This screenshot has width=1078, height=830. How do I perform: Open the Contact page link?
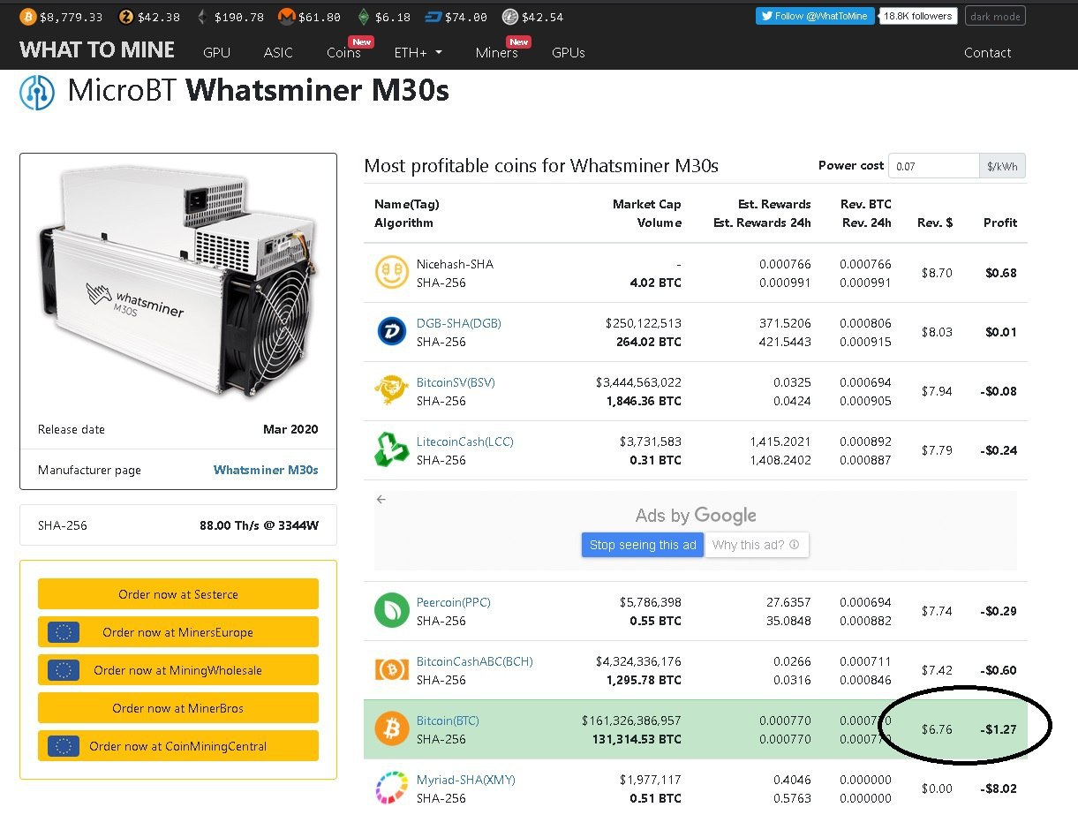[987, 52]
